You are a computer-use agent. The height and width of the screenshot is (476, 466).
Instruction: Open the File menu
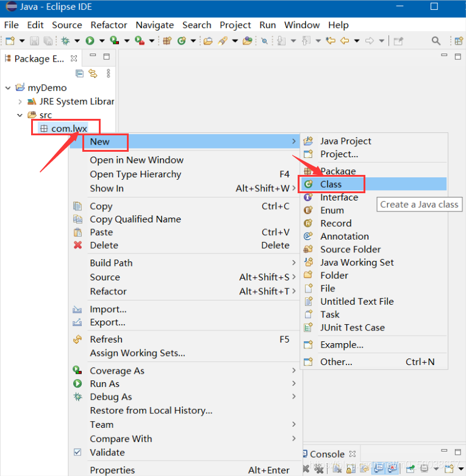(x=11, y=25)
